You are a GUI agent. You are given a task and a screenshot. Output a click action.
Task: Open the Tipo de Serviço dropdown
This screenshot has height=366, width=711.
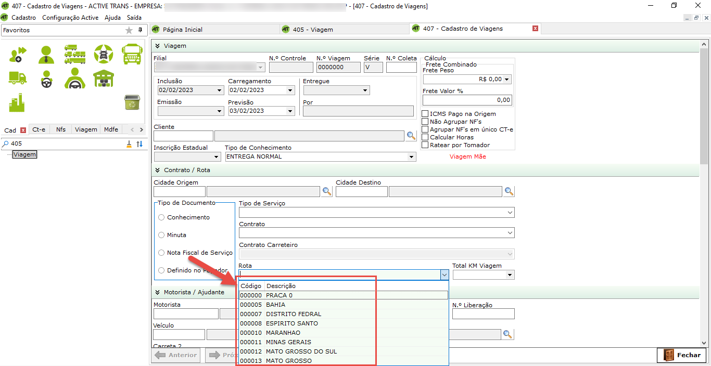[510, 213]
